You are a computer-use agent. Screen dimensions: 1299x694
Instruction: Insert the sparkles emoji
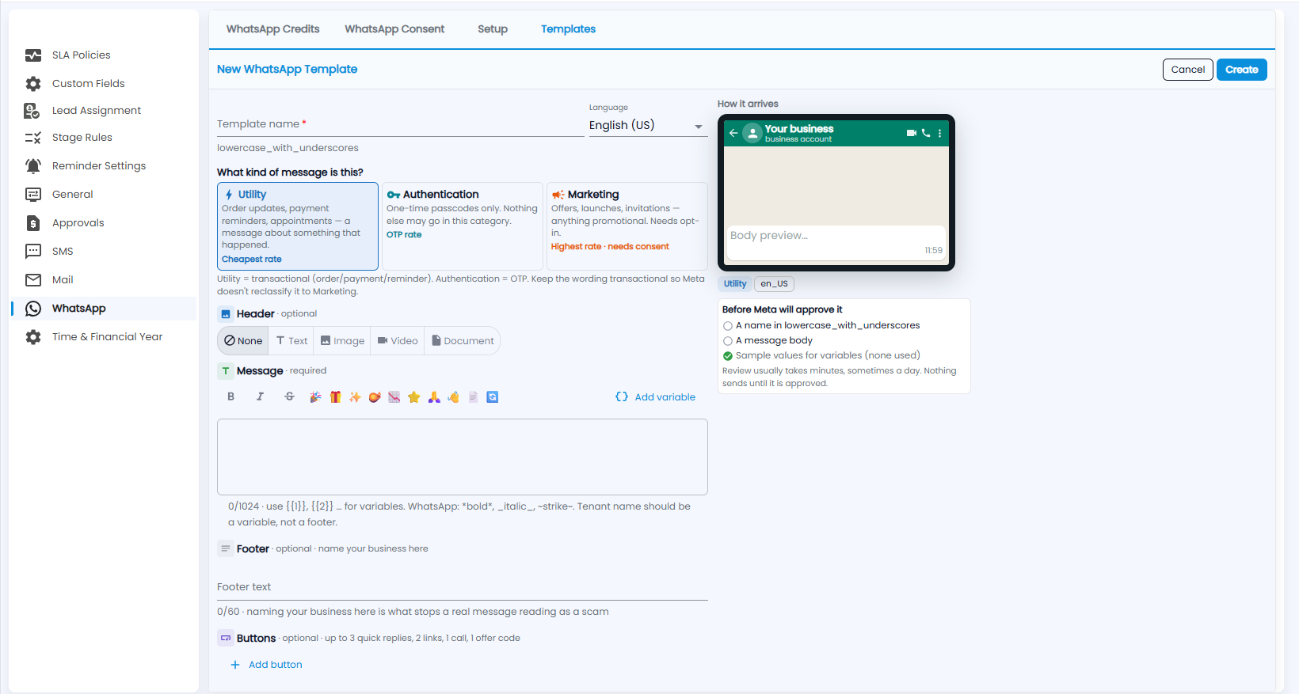tap(355, 397)
